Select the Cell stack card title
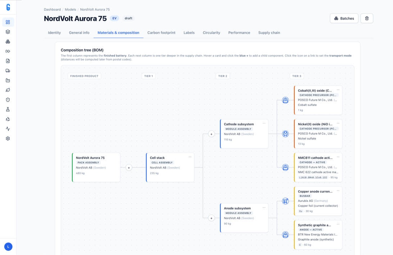This screenshot has width=393, height=255. pos(157,158)
